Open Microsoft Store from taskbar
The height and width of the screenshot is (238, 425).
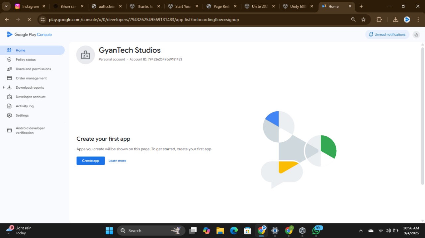pyautogui.click(x=247, y=230)
